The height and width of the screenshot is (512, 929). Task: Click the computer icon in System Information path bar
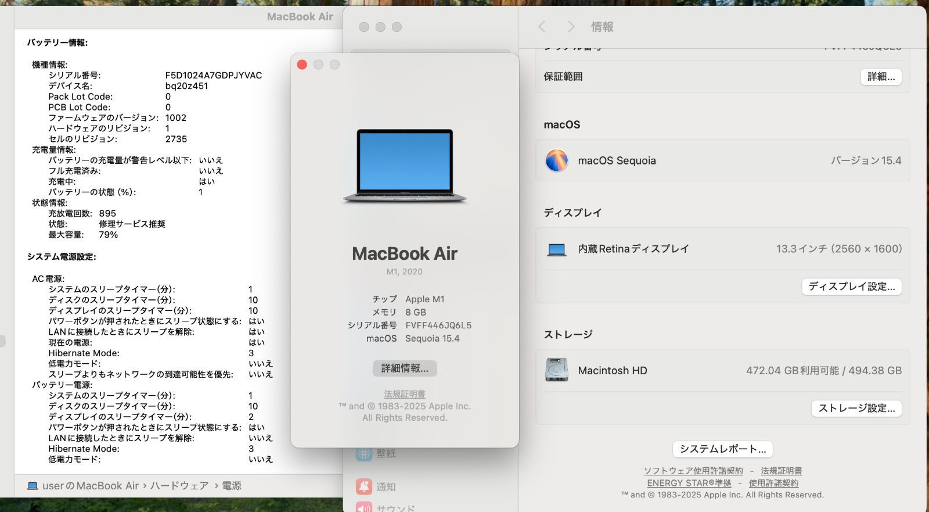pos(33,486)
